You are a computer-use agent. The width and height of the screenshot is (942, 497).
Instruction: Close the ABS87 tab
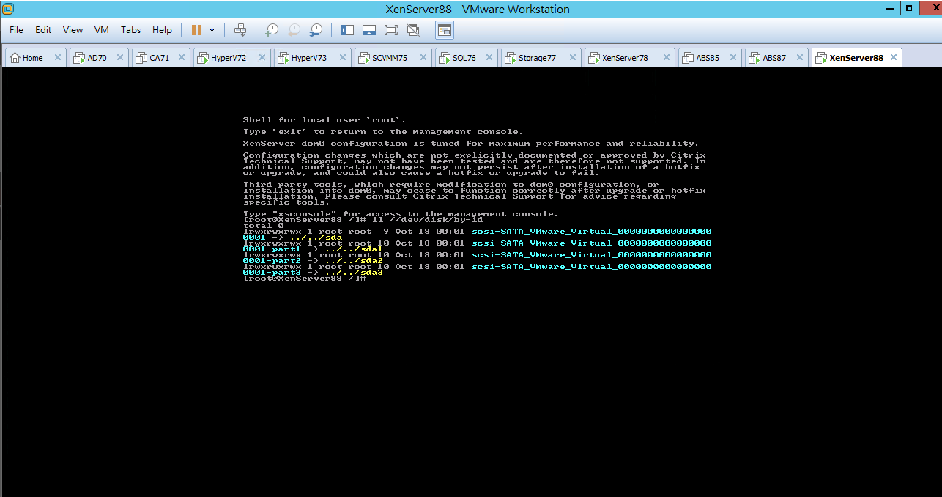click(798, 58)
